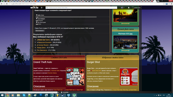Open uTorrent from the taskbar

(74, 95)
